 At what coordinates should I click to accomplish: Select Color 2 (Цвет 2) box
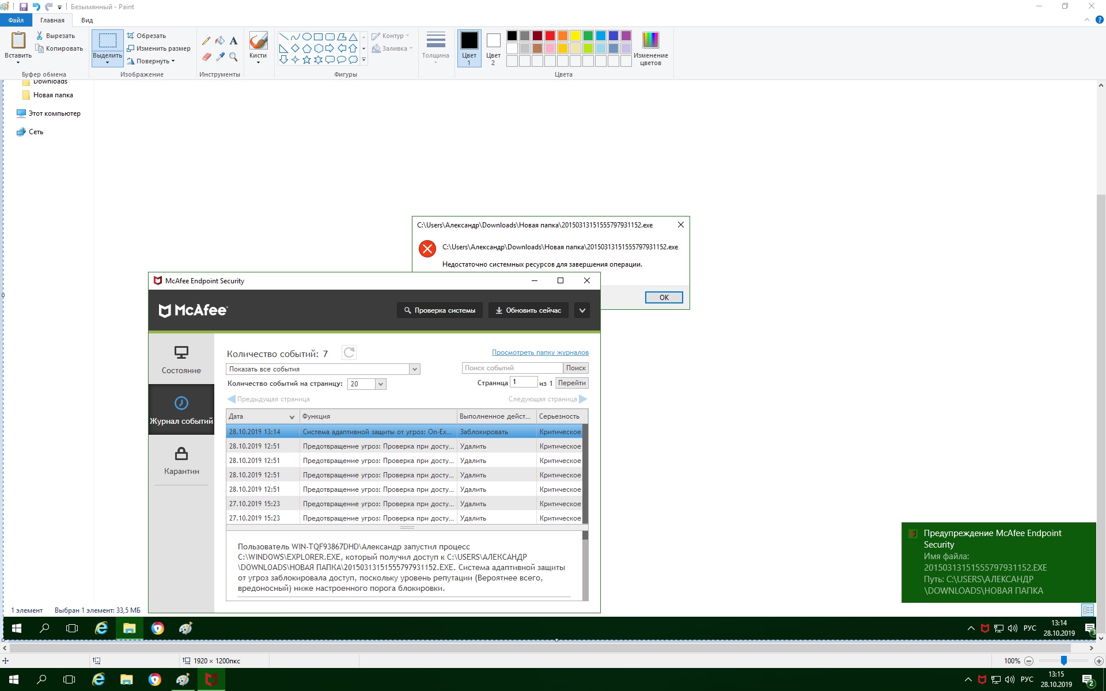click(x=493, y=48)
